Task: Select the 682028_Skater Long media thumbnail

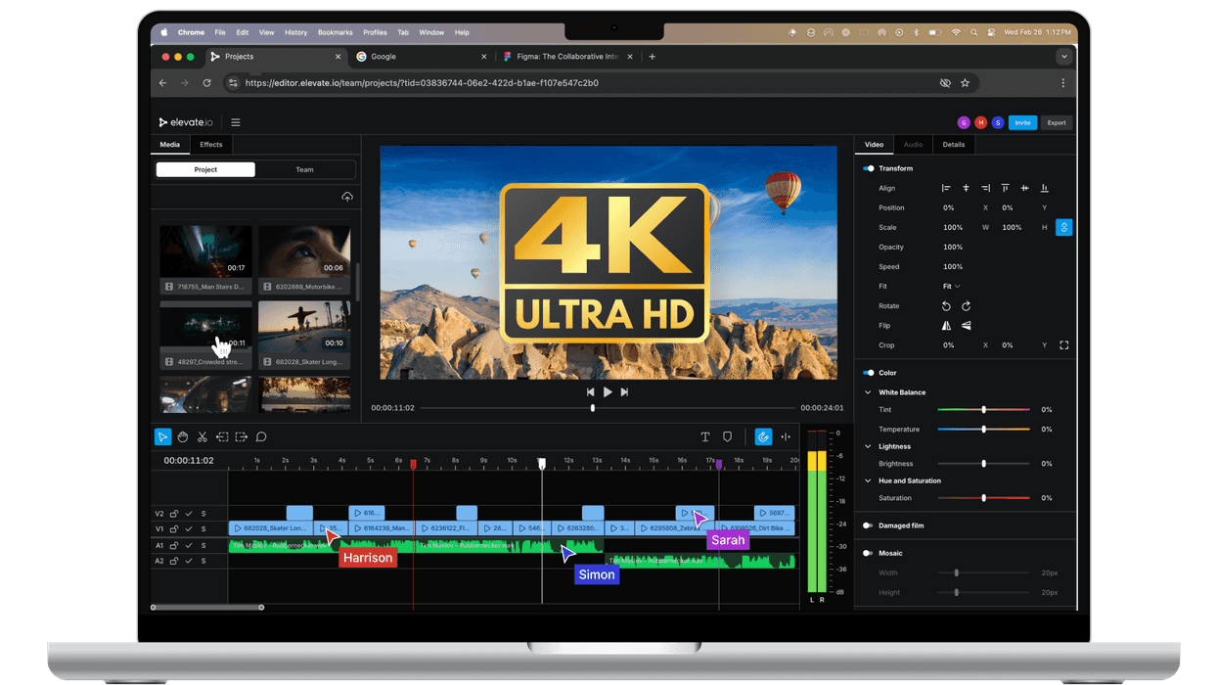Action: (304, 334)
